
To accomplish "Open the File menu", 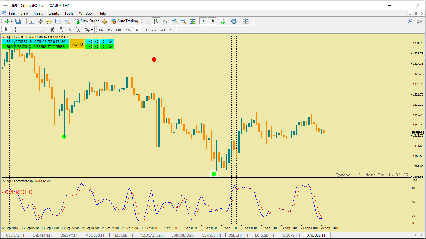I will 12,13.
